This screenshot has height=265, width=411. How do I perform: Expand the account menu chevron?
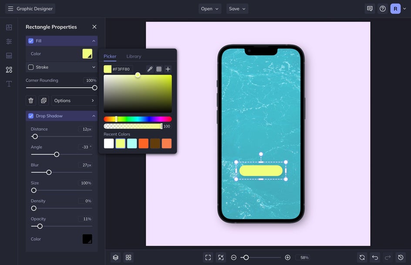(x=404, y=9)
